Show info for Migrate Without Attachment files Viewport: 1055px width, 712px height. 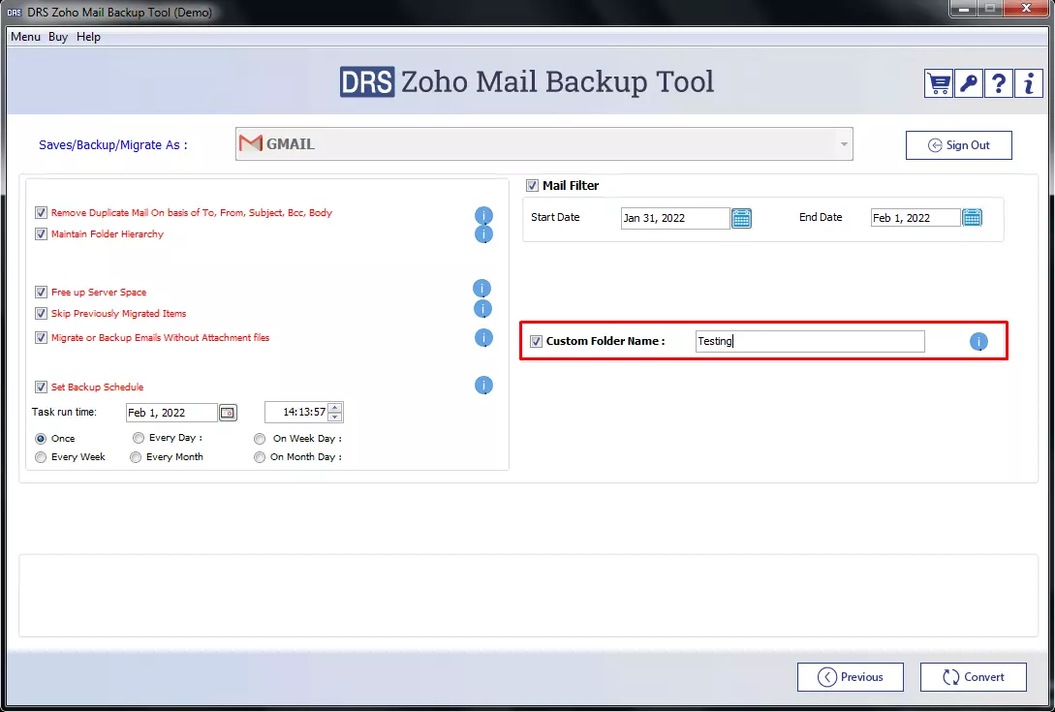pyautogui.click(x=483, y=338)
